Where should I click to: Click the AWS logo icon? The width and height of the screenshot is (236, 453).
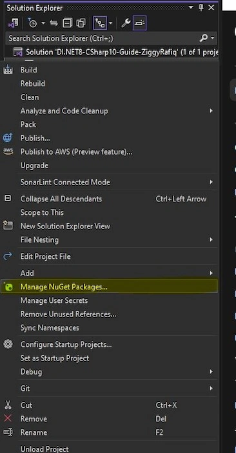pos(8,151)
